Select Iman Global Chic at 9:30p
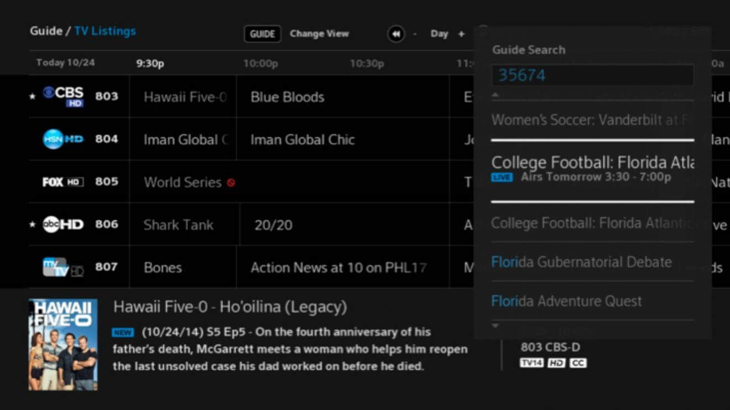This screenshot has height=410, width=730. (x=183, y=139)
